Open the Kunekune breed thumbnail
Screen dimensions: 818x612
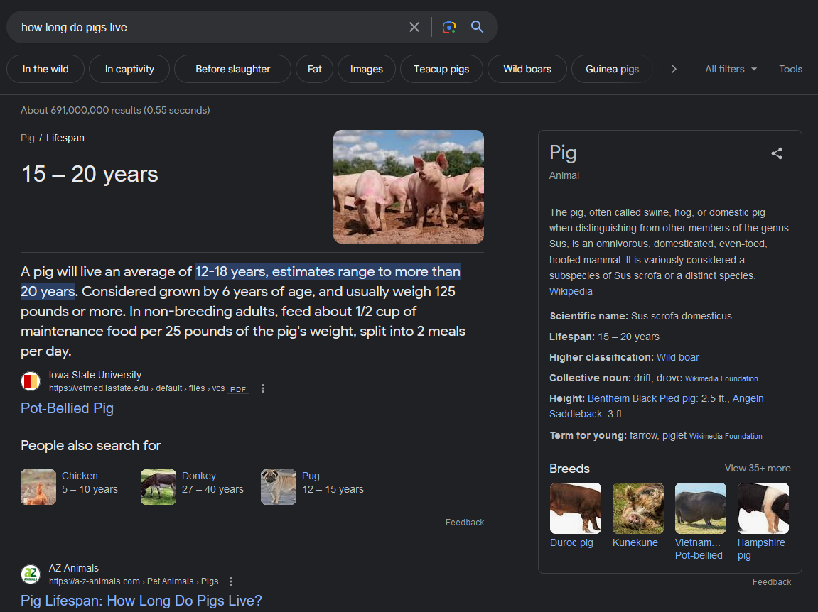637,508
